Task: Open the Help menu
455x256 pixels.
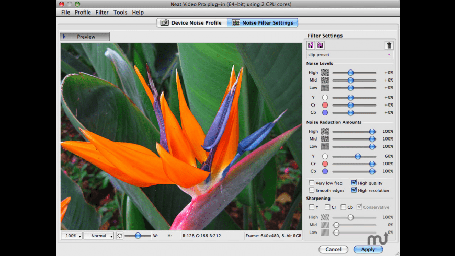Action: pyautogui.click(x=138, y=13)
